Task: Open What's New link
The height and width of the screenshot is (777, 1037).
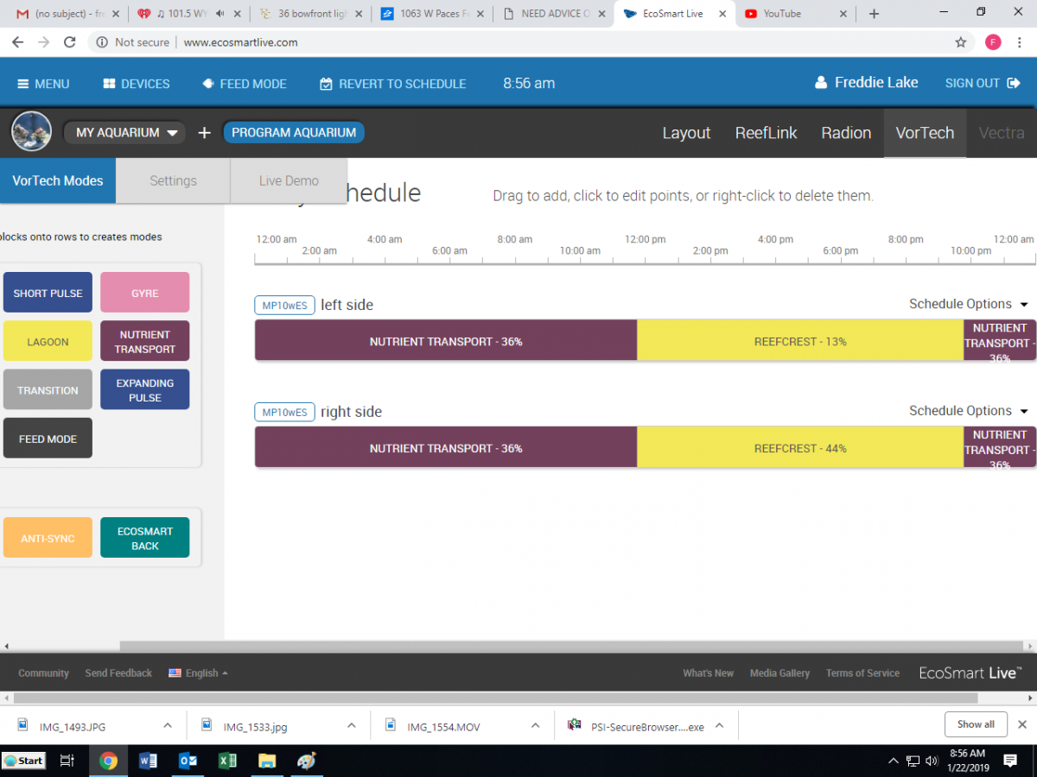Action: (708, 673)
